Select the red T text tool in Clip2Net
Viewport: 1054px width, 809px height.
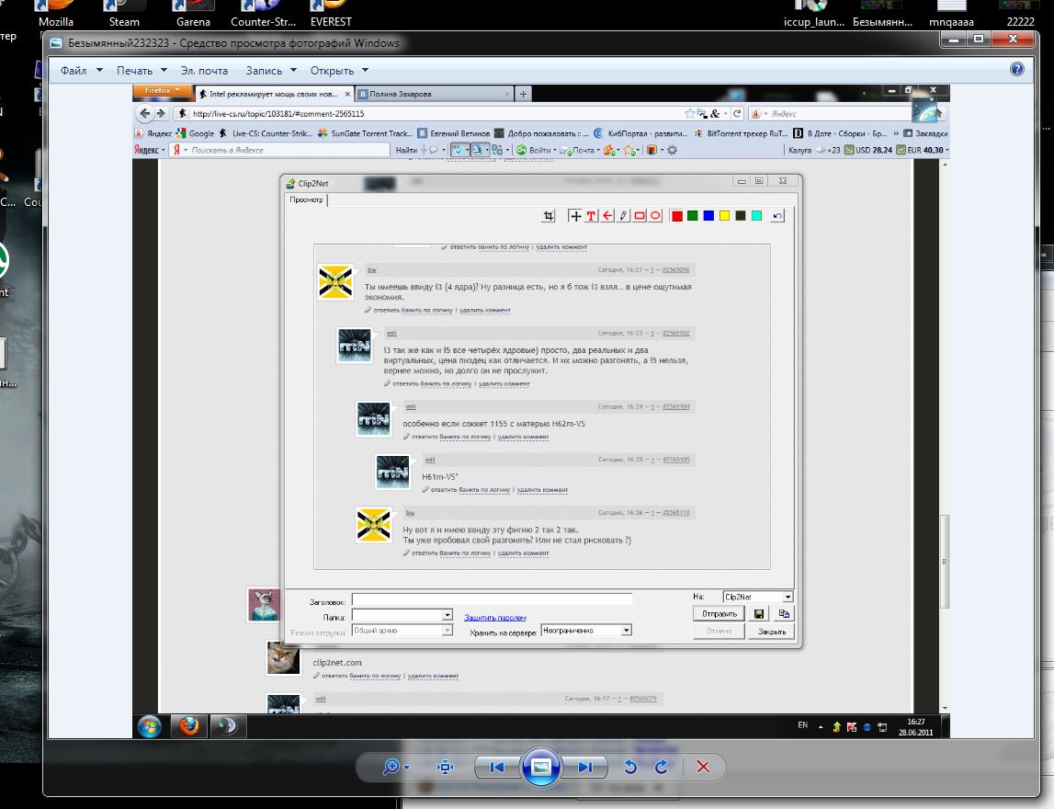click(591, 216)
